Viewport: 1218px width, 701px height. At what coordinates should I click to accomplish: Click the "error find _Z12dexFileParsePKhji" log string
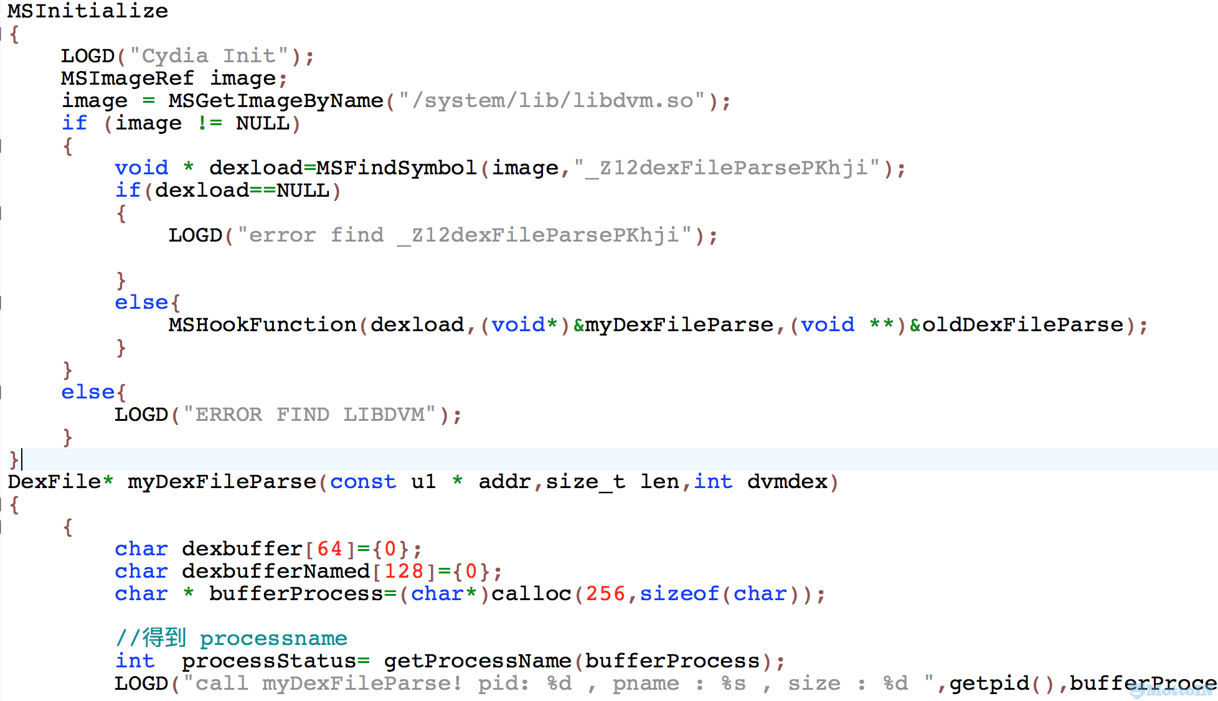pyautogui.click(x=465, y=235)
